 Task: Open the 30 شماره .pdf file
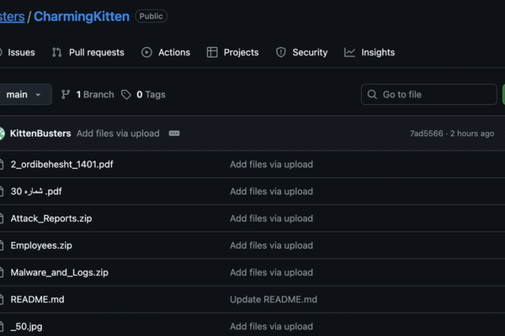pyautogui.click(x=36, y=192)
